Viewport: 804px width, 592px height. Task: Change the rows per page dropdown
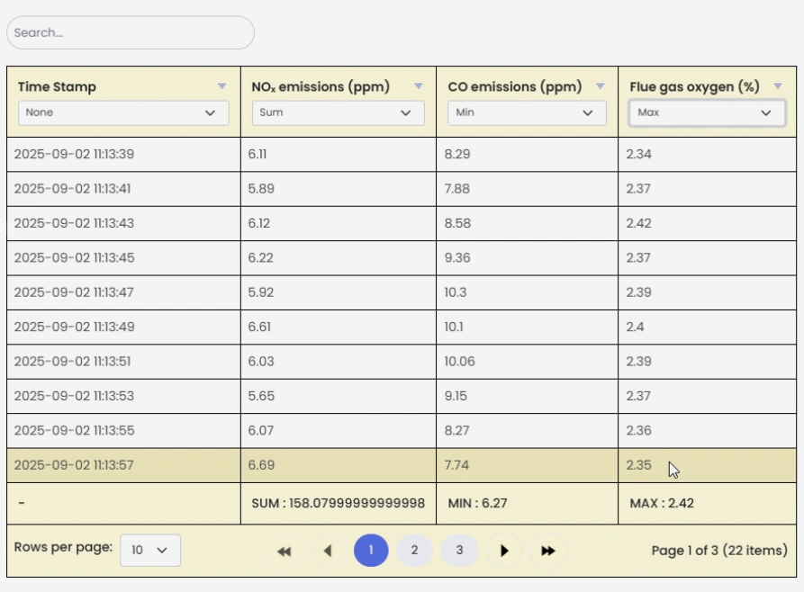click(150, 551)
